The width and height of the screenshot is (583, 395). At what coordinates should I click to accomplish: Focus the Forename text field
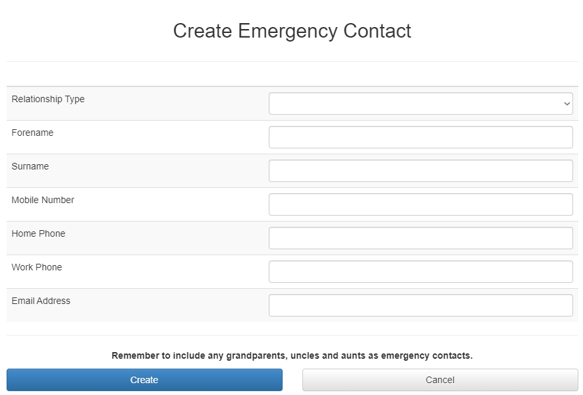click(420, 137)
